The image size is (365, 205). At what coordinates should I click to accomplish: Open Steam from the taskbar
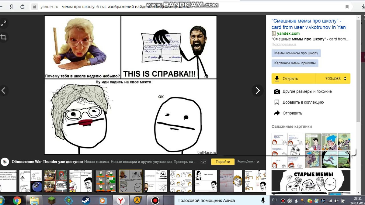[x=86, y=200]
